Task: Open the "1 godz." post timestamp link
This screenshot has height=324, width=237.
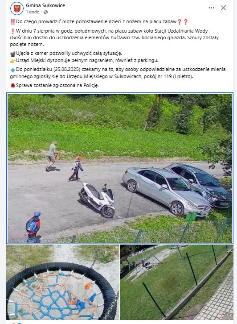Action: click(33, 12)
